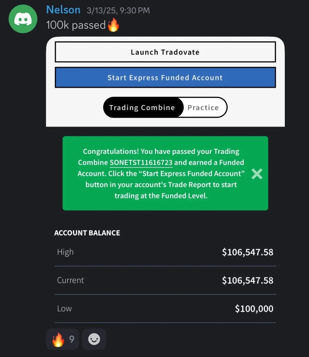Click the "100k passed" message text
The width and height of the screenshot is (309, 357).
(x=76, y=25)
